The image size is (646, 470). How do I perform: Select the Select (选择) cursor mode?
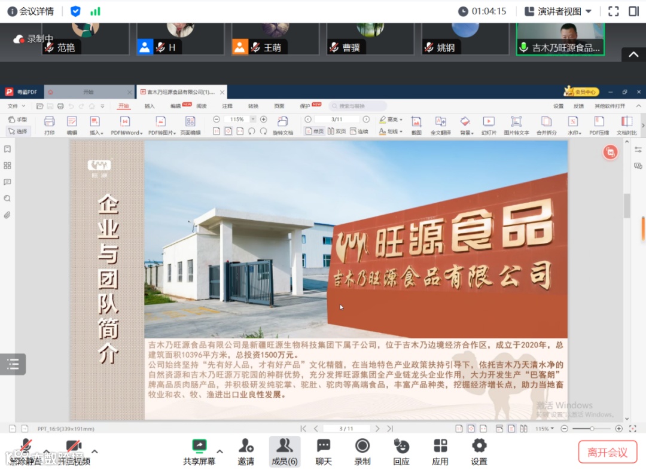(18, 132)
